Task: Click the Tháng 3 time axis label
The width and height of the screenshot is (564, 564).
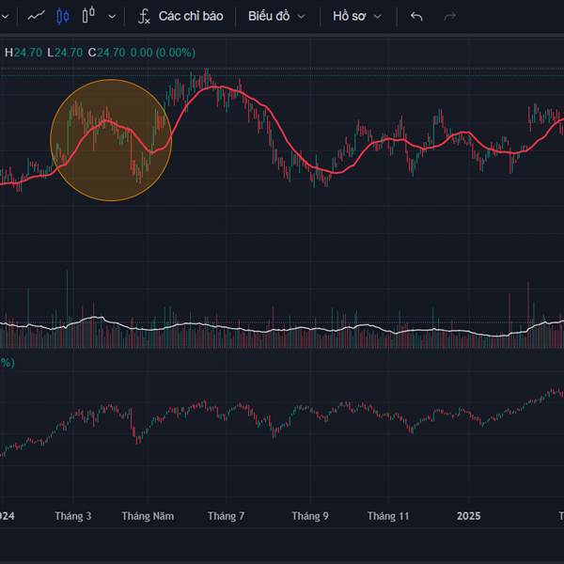Action: coord(73,516)
